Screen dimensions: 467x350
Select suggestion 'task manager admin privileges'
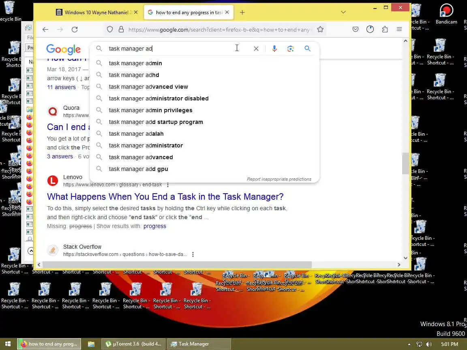(x=204, y=110)
